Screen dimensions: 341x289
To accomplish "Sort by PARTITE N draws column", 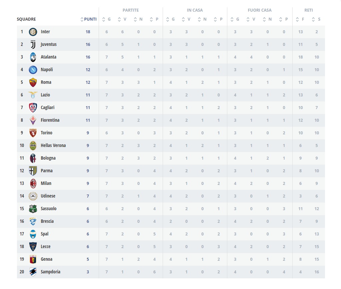I will (138, 19).
